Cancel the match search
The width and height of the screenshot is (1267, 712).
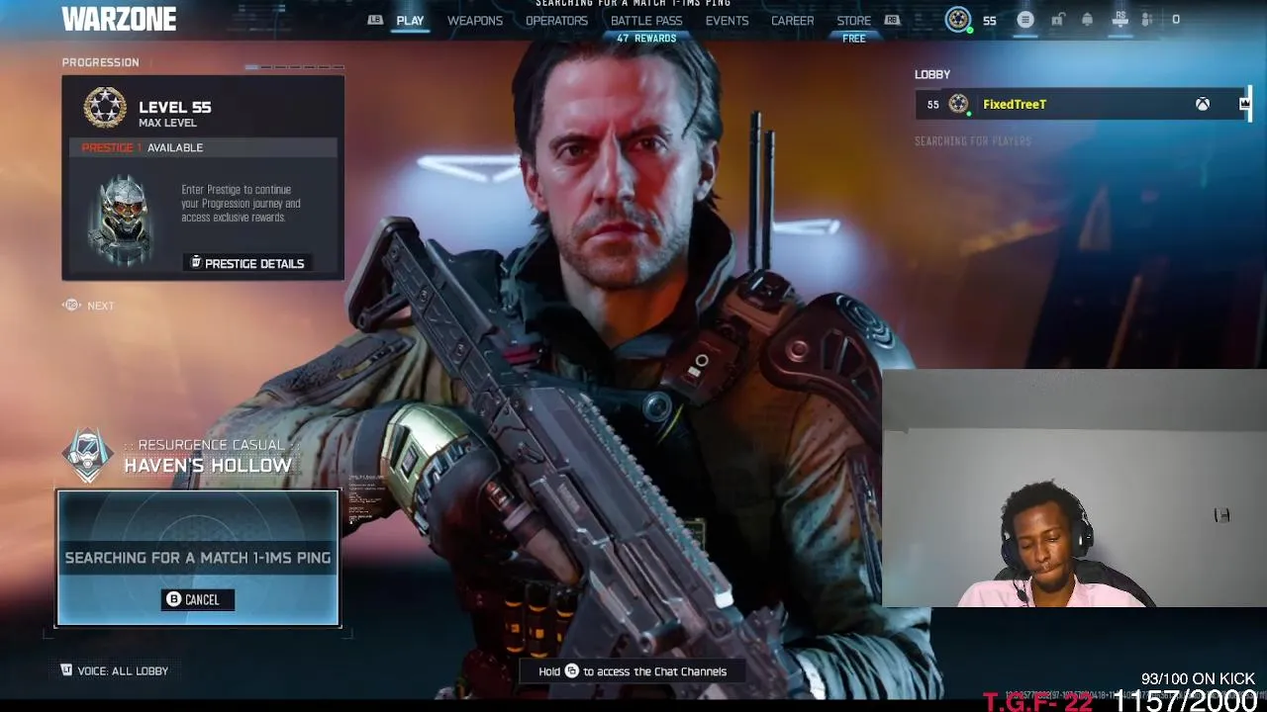tap(198, 599)
